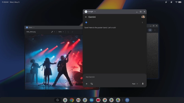Open the Gemini hamburger menu
This screenshot has height=103, width=184.
86,17
